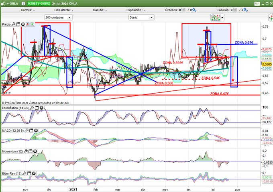Click the nov label on time axis
Image resolution: width=273 pixels, height=192 pixels.
[25, 190]
